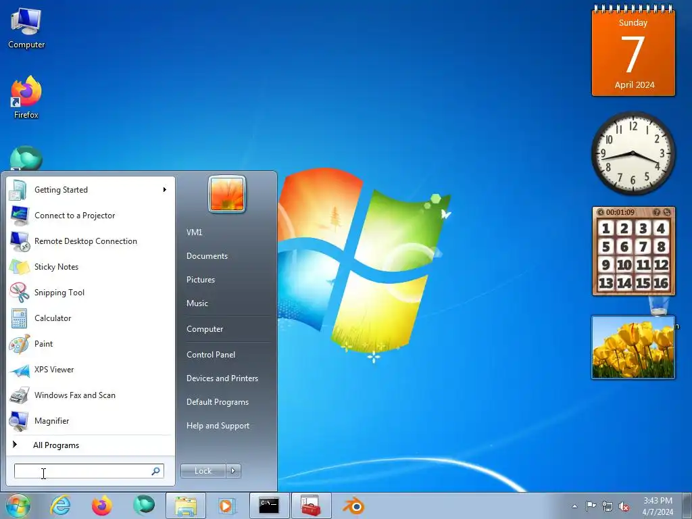Viewport: 692px width, 519px height.
Task: Click the Getting Started icon in Start menu
Action: pos(18,190)
